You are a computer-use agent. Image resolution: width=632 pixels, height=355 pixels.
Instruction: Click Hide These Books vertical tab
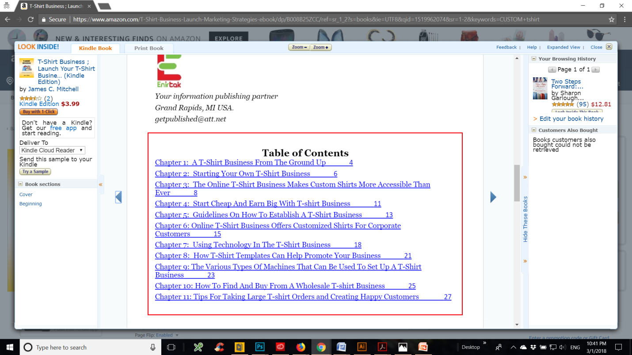[525, 219]
